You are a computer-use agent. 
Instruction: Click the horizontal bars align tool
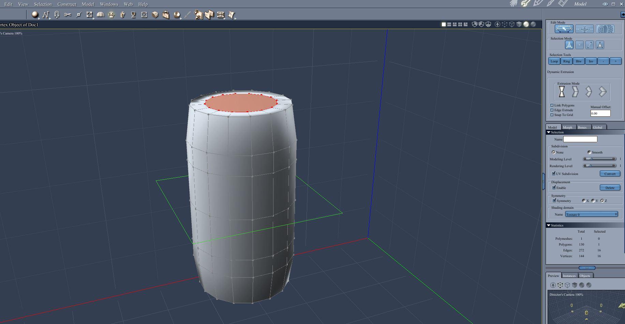[x=221, y=15]
